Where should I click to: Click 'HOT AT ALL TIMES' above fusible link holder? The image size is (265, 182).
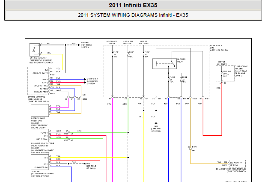(x=222, y=63)
